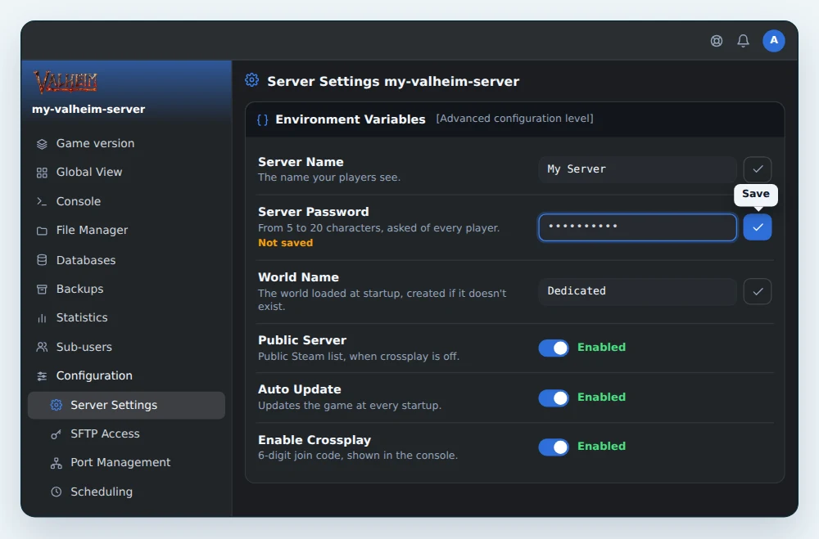Screen dimensions: 819x539
Task: Click the Enabled label for Auto Update
Action: [x=601, y=397]
